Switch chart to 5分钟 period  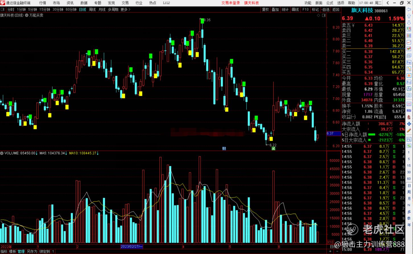coord(32,10)
